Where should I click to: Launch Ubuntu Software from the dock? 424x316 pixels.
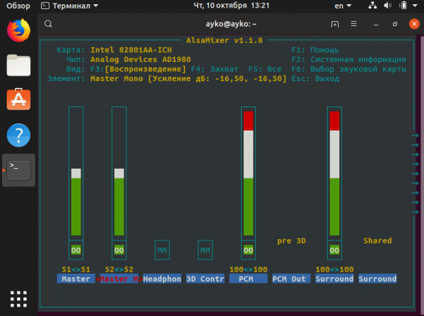(18, 99)
